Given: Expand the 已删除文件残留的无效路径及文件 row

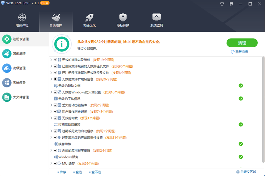Looking at the screenshot, I should pos(51,66).
